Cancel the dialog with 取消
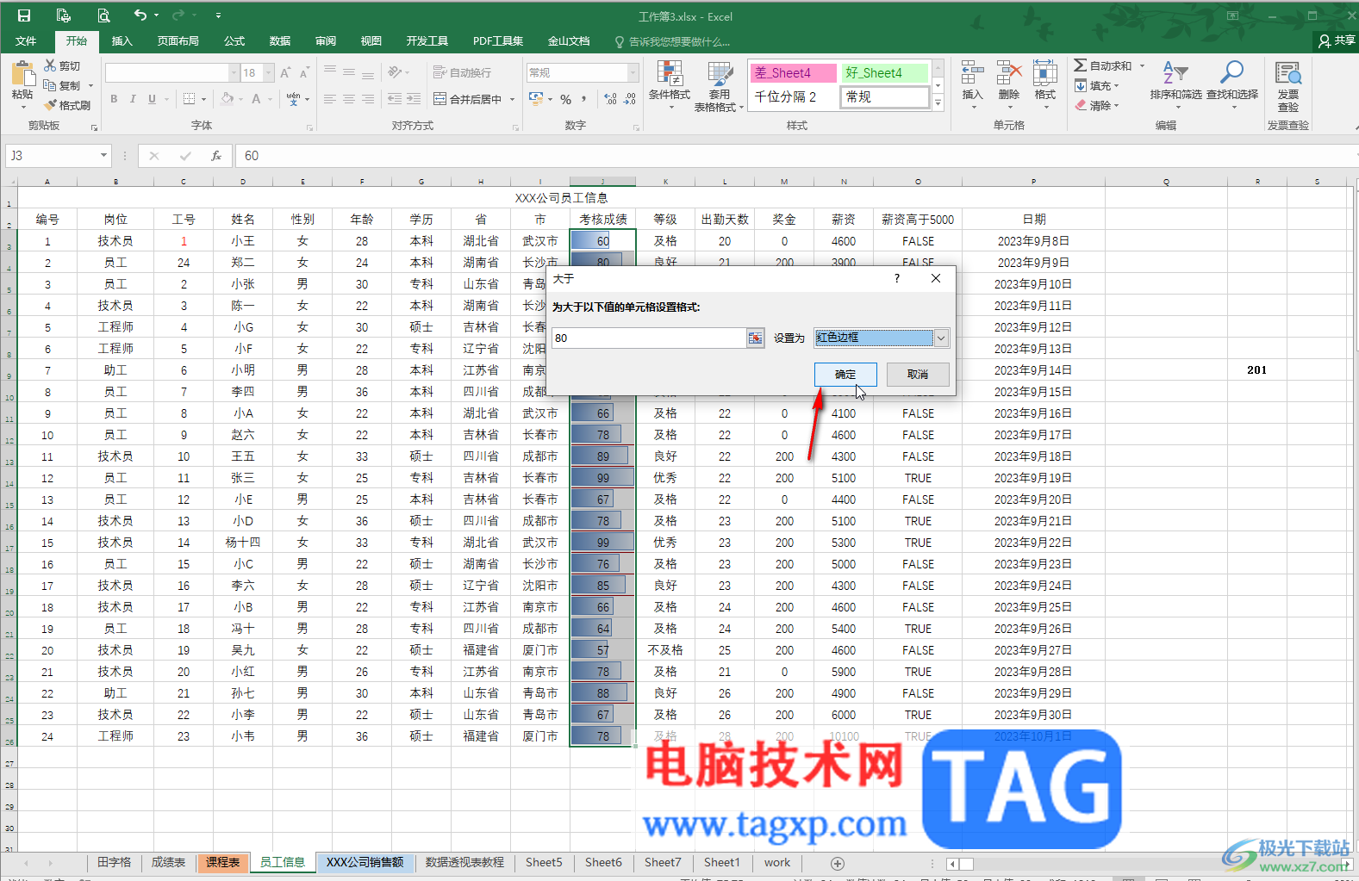Viewport: 1359px width, 881px height. click(918, 375)
